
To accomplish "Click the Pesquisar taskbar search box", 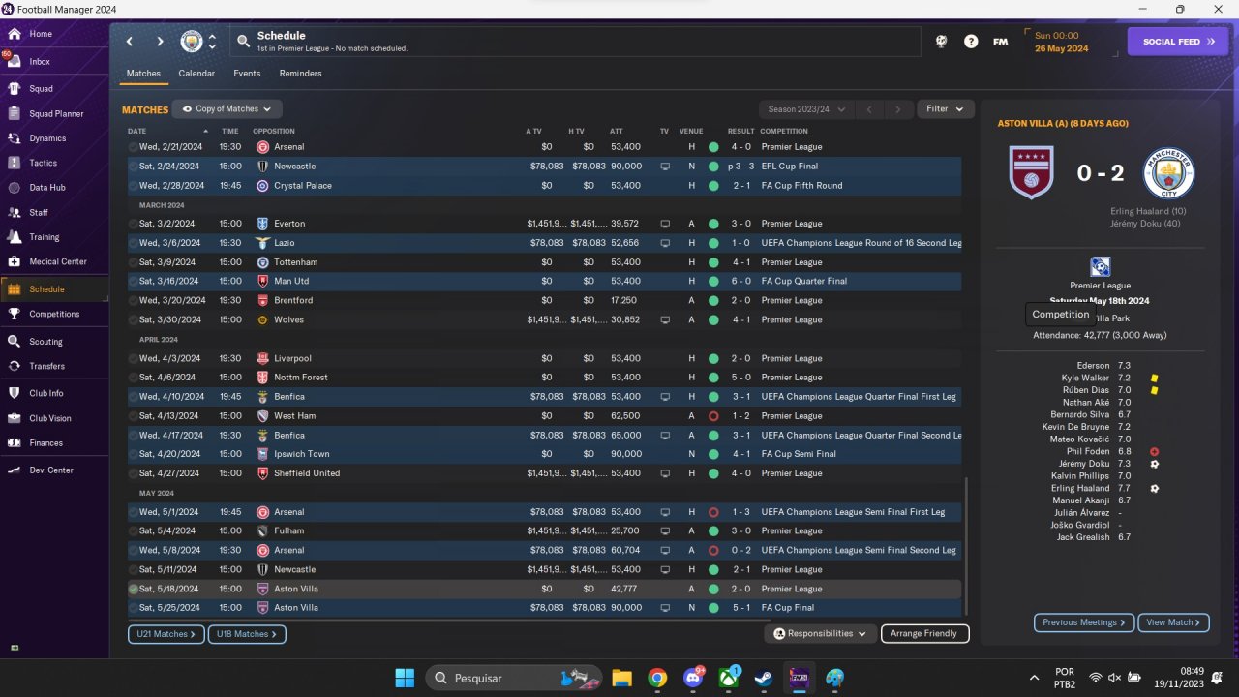I will pyautogui.click(x=513, y=678).
